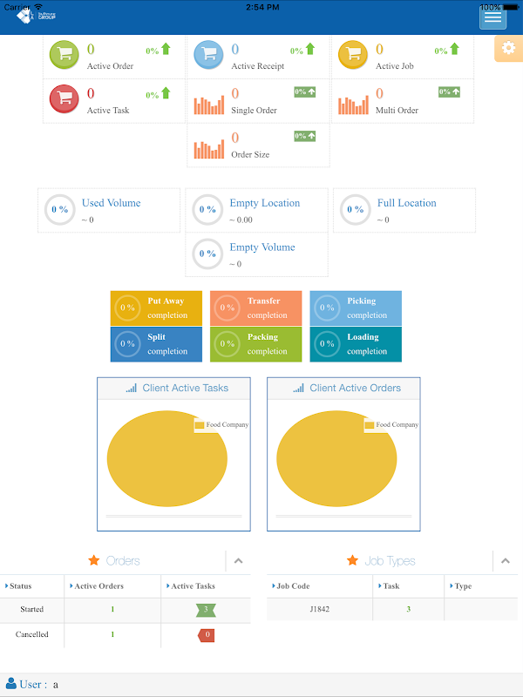Click the Used Volume percentage gauge
Viewport: 523px width, 697px height.
tap(59, 209)
